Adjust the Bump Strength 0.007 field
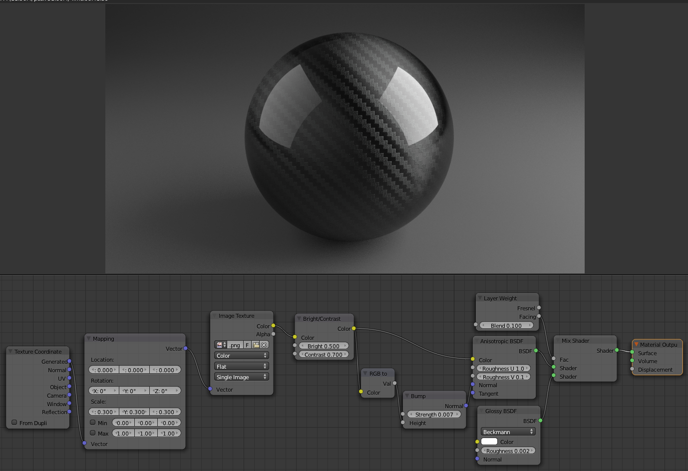This screenshot has height=471, width=688. [x=434, y=414]
